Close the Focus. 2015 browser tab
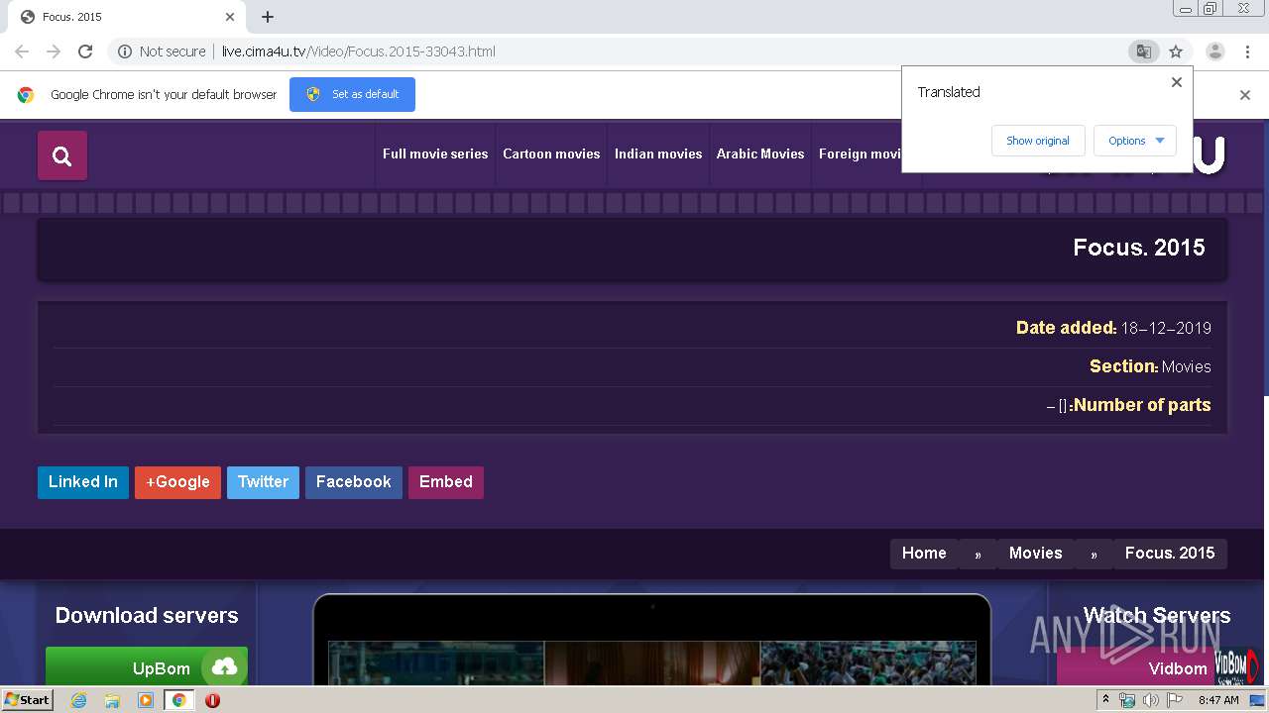 pyautogui.click(x=230, y=17)
